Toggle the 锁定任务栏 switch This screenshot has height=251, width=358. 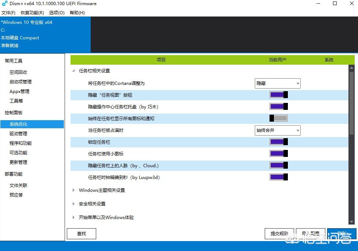[x=279, y=142]
